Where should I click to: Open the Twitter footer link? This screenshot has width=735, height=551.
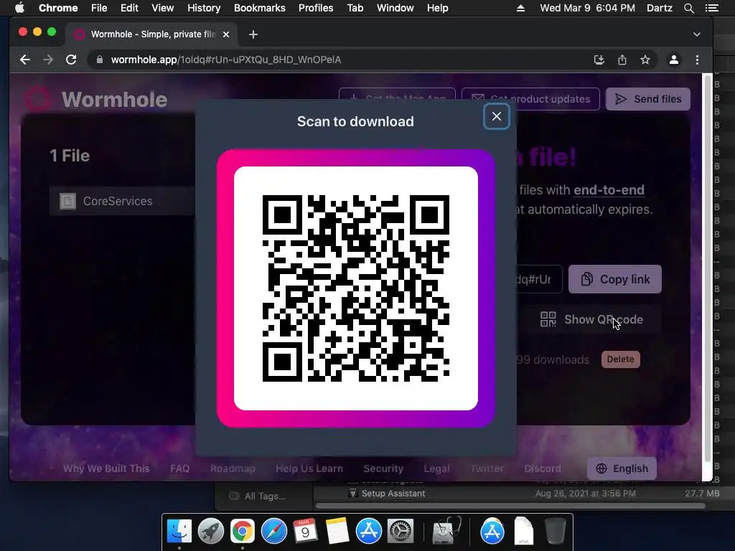(x=487, y=468)
